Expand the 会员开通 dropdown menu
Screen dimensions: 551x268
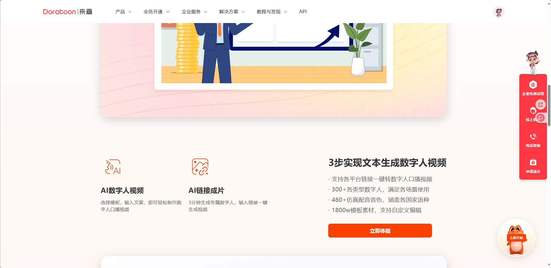coord(156,12)
